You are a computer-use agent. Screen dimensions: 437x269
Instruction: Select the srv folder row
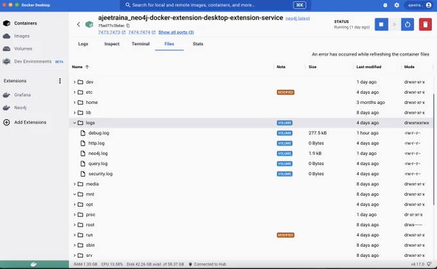(251, 256)
